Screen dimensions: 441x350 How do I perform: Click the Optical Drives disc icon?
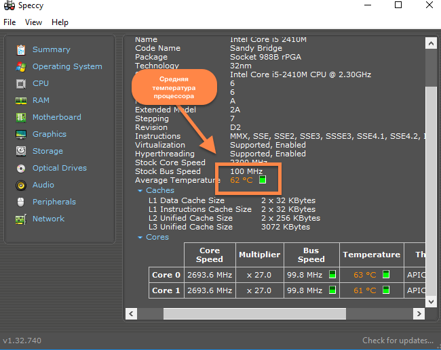[x=21, y=169]
